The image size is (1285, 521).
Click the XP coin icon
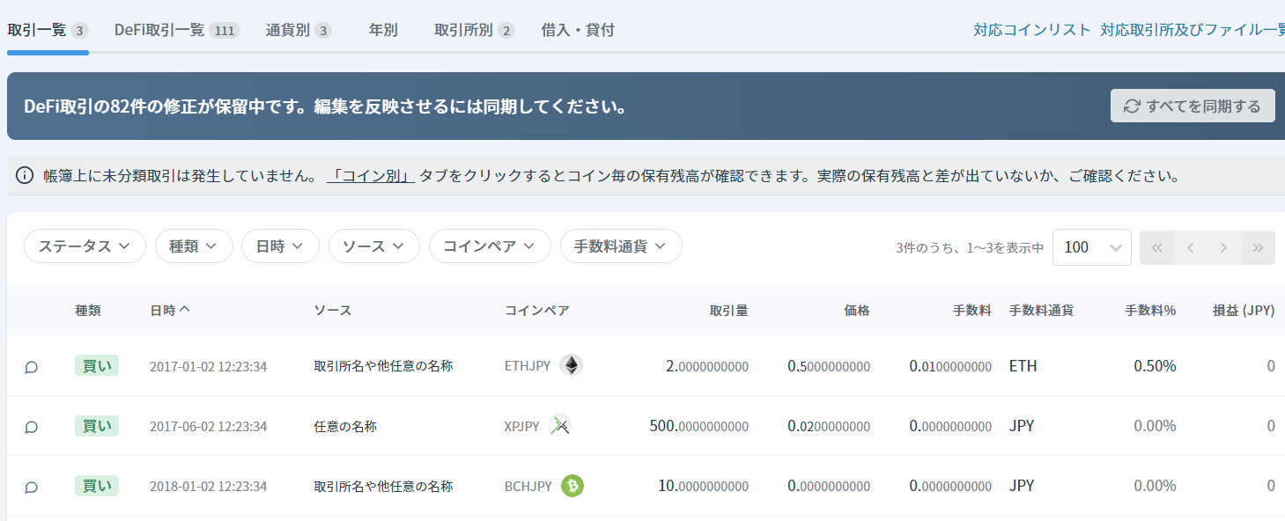(560, 426)
